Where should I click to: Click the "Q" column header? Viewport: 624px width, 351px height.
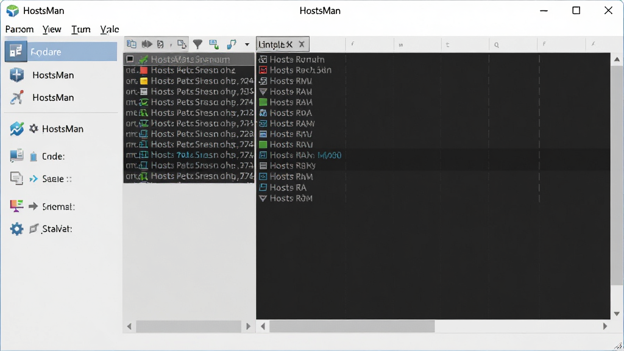click(x=497, y=45)
